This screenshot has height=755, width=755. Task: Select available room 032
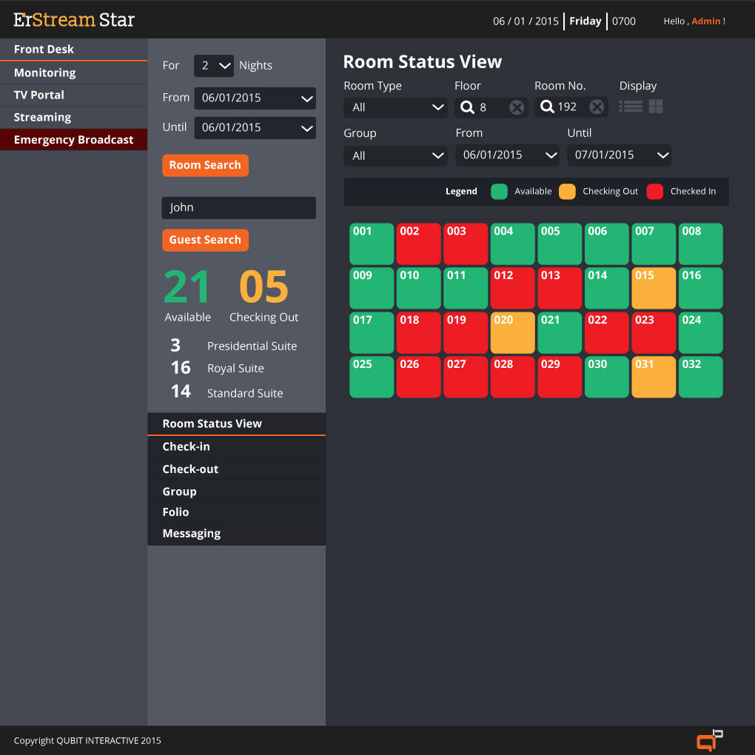click(x=700, y=377)
